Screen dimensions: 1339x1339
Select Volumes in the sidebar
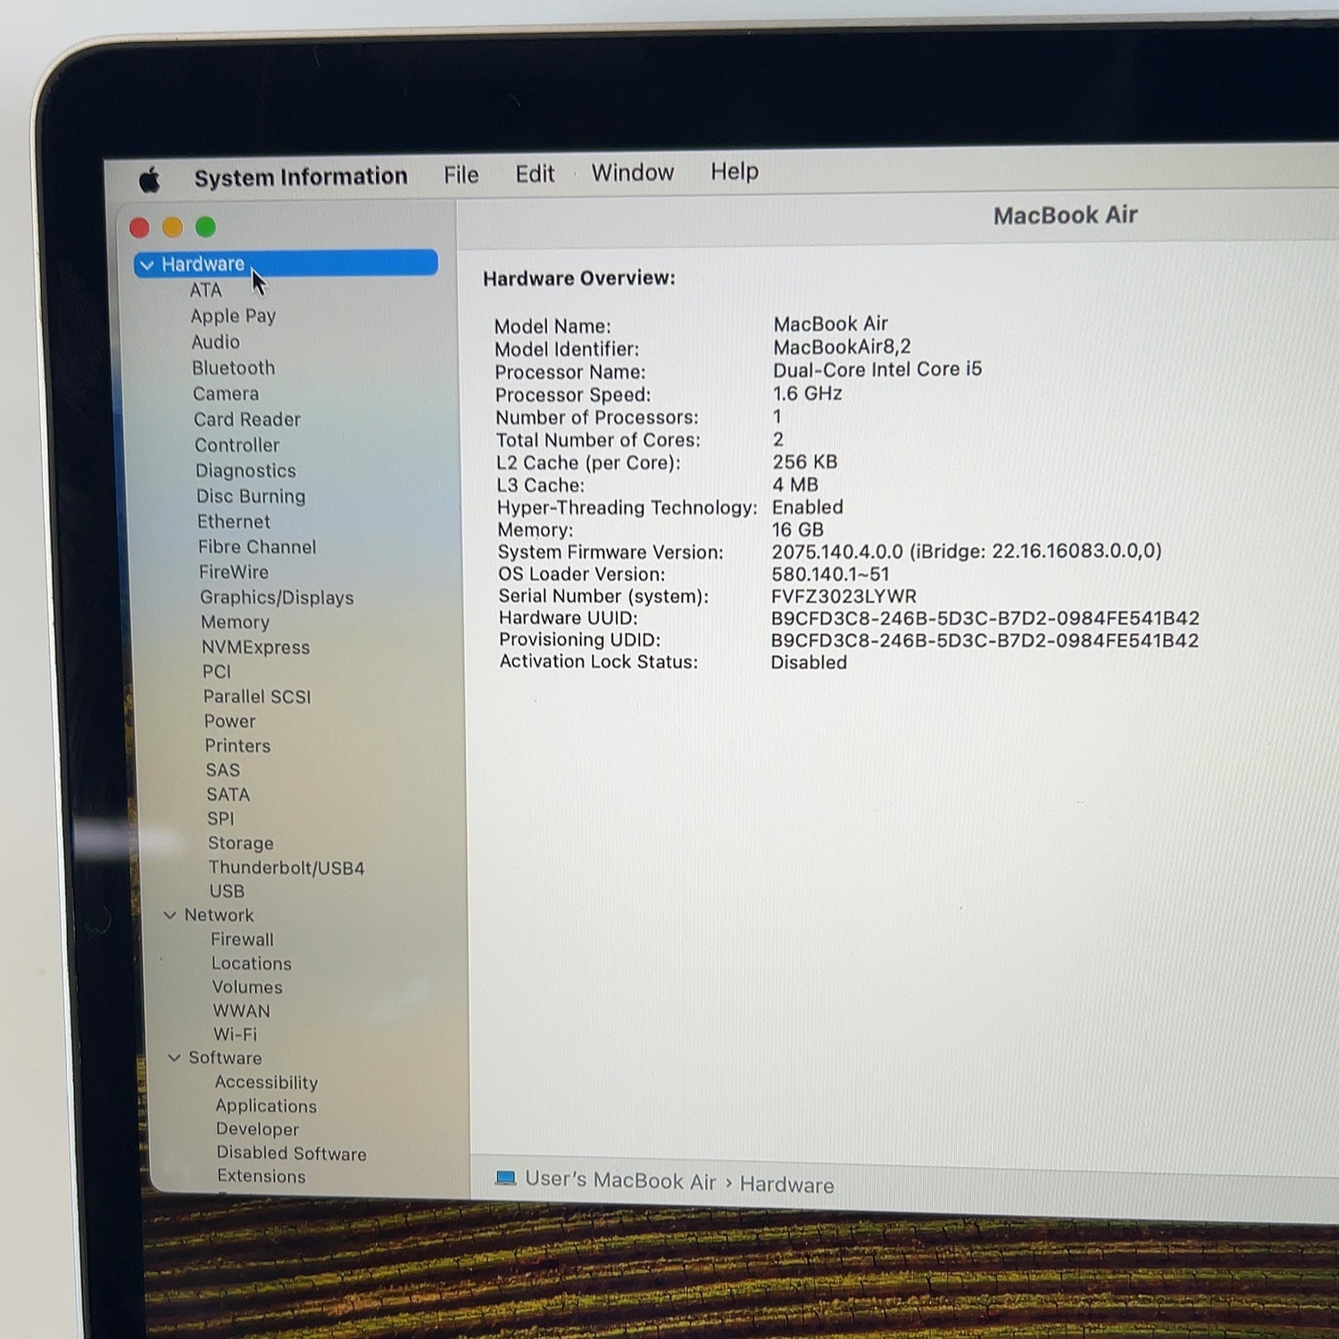coord(247,987)
